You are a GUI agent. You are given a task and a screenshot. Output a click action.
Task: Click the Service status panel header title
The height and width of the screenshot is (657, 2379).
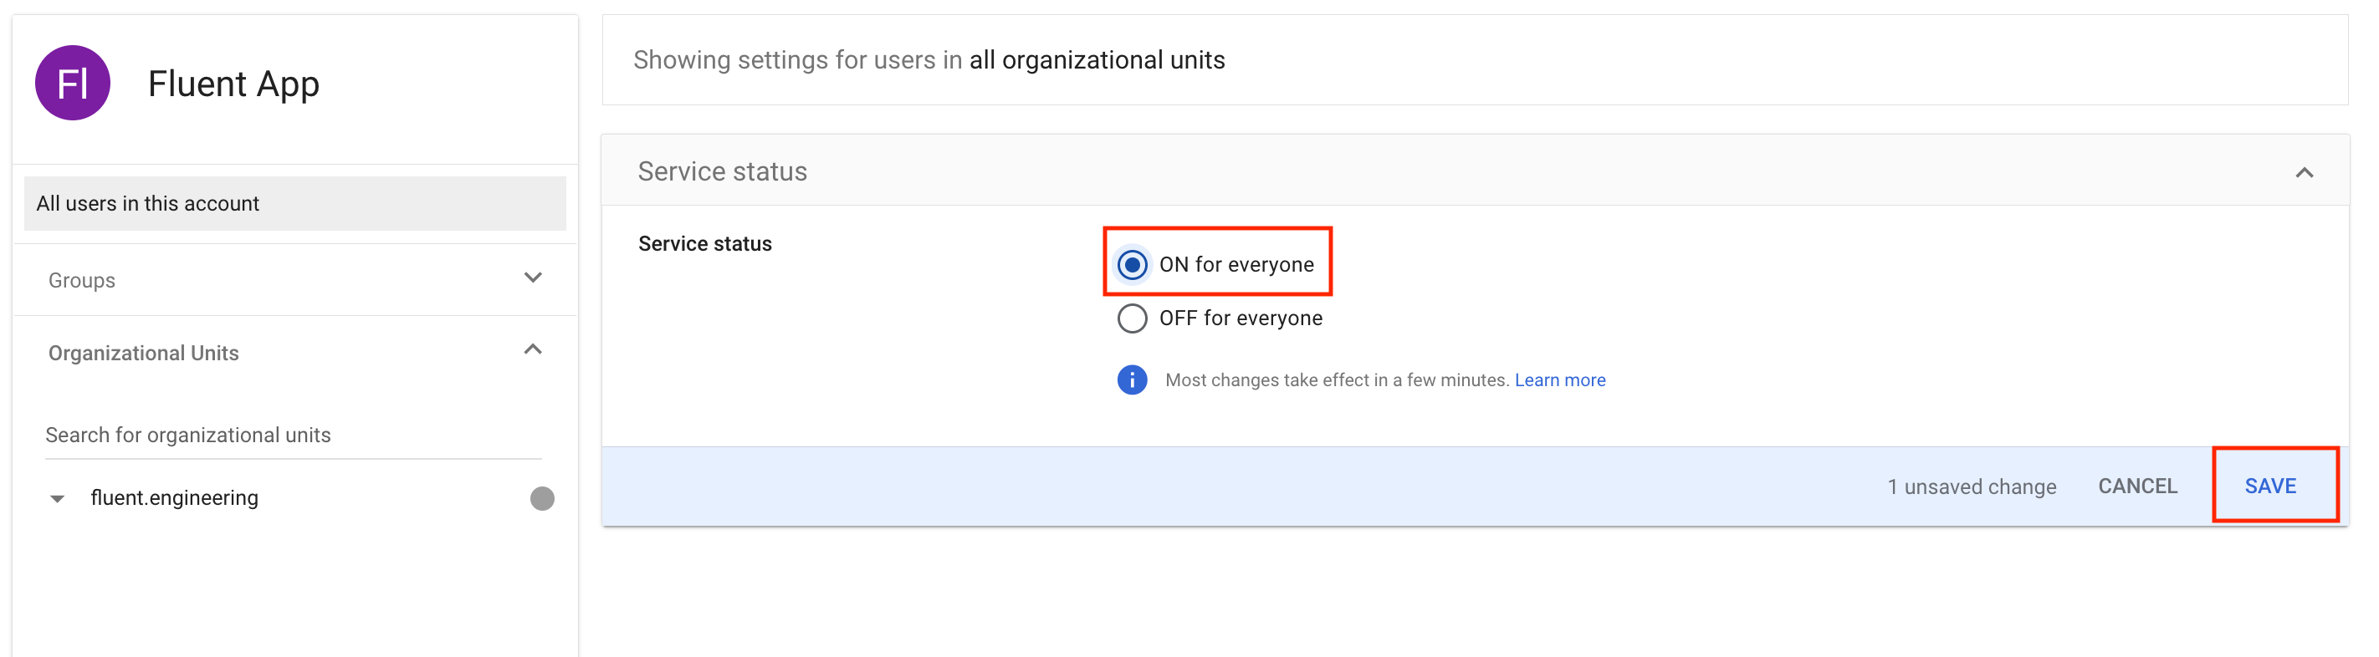pyautogui.click(x=722, y=171)
